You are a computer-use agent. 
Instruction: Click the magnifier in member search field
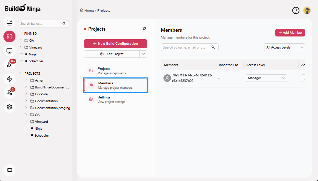point(213,47)
